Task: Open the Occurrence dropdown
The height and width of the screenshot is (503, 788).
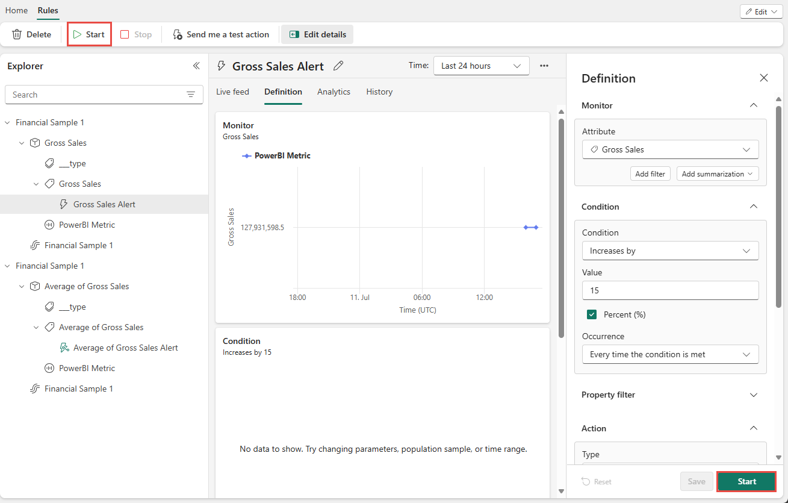Action: click(670, 354)
